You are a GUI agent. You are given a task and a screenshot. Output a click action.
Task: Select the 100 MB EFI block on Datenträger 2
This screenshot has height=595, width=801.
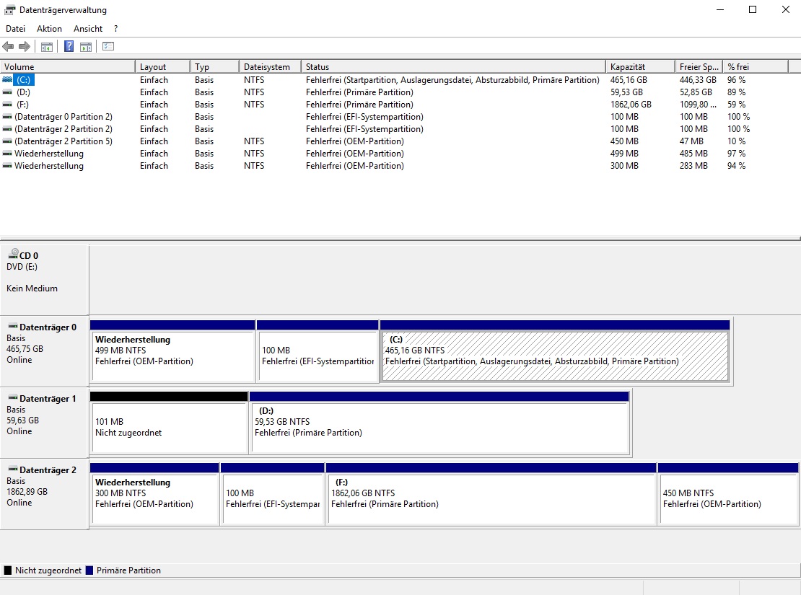[x=273, y=494]
